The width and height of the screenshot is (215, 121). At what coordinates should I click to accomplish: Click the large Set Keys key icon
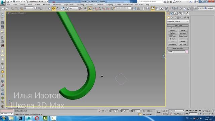click(x=159, y=112)
